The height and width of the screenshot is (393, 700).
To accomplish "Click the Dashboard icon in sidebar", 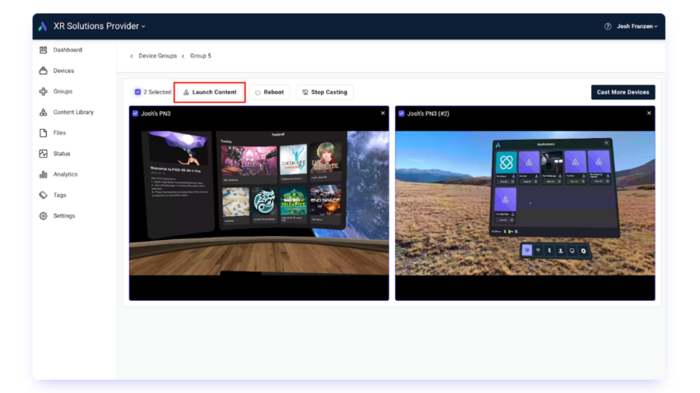I will click(43, 50).
